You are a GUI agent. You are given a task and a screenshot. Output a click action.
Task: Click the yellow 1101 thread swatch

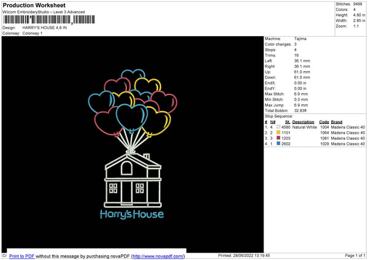point(278,132)
